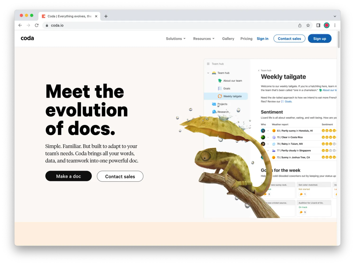The image size is (355, 265).
Task: Click the fifth emoji on the Costa Rica sentiment scale
Action: [337, 137]
